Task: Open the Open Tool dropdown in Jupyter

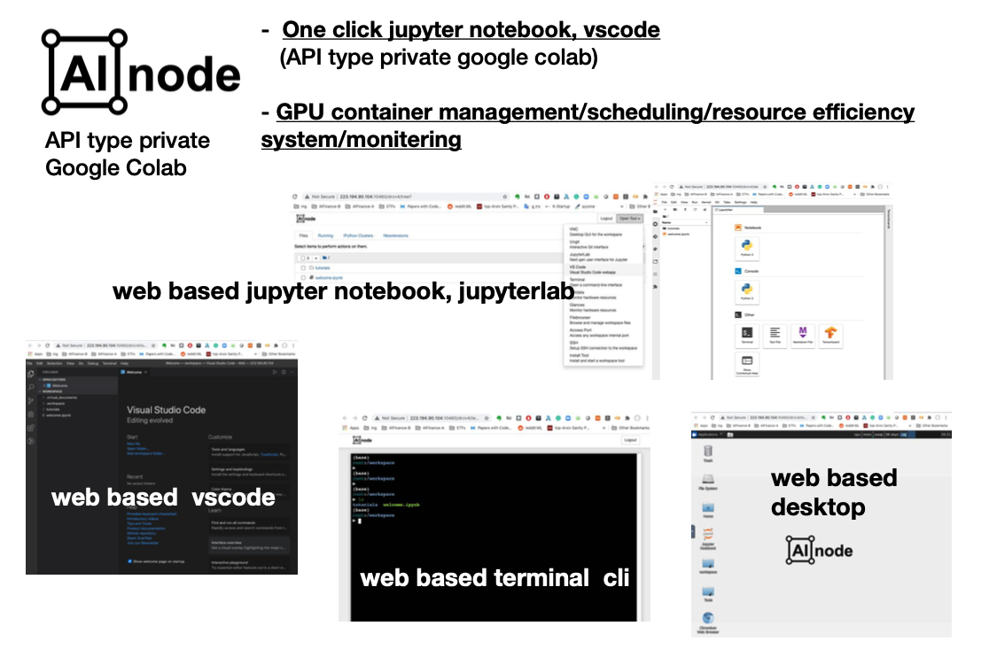Action: click(630, 218)
